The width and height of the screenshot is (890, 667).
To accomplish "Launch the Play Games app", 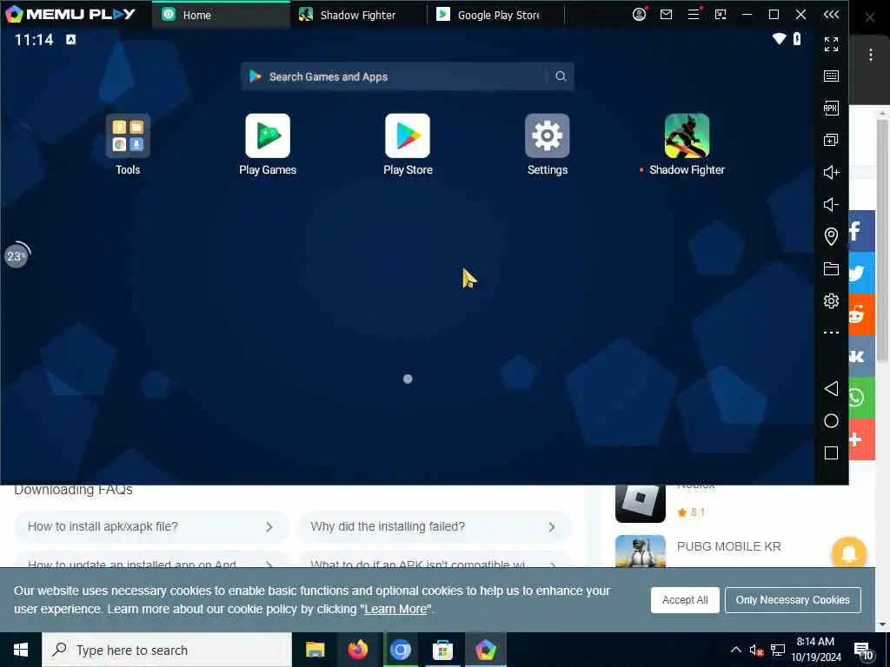I will tap(268, 135).
